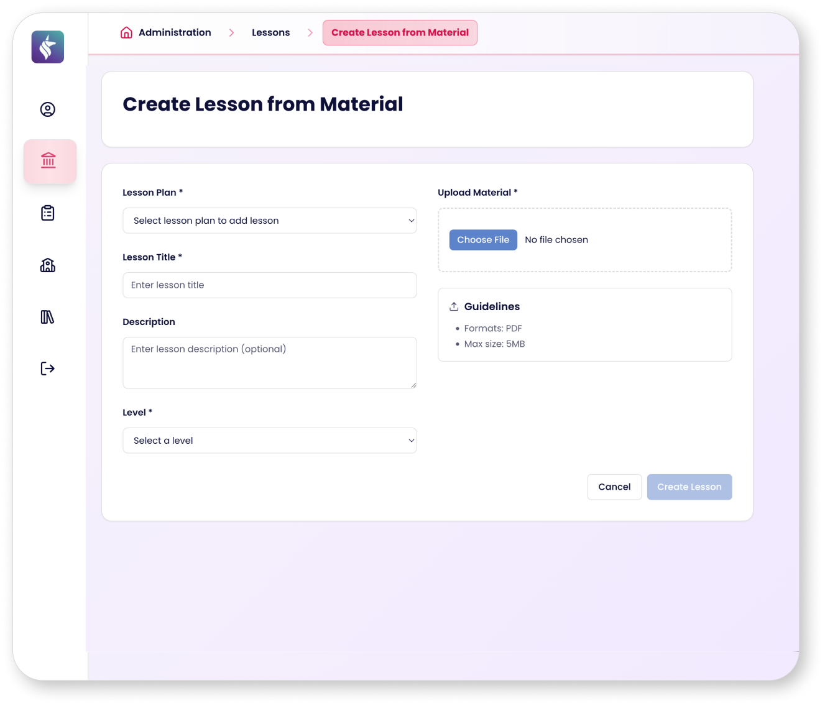Click the upload icon beside Guidelines
Viewport: 825px width, 706px height.
454,306
